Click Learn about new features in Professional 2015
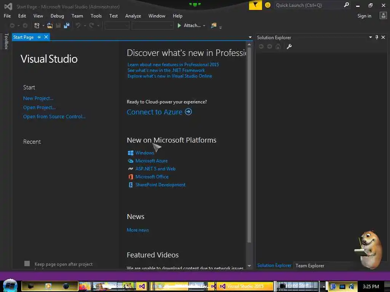 (x=173, y=65)
